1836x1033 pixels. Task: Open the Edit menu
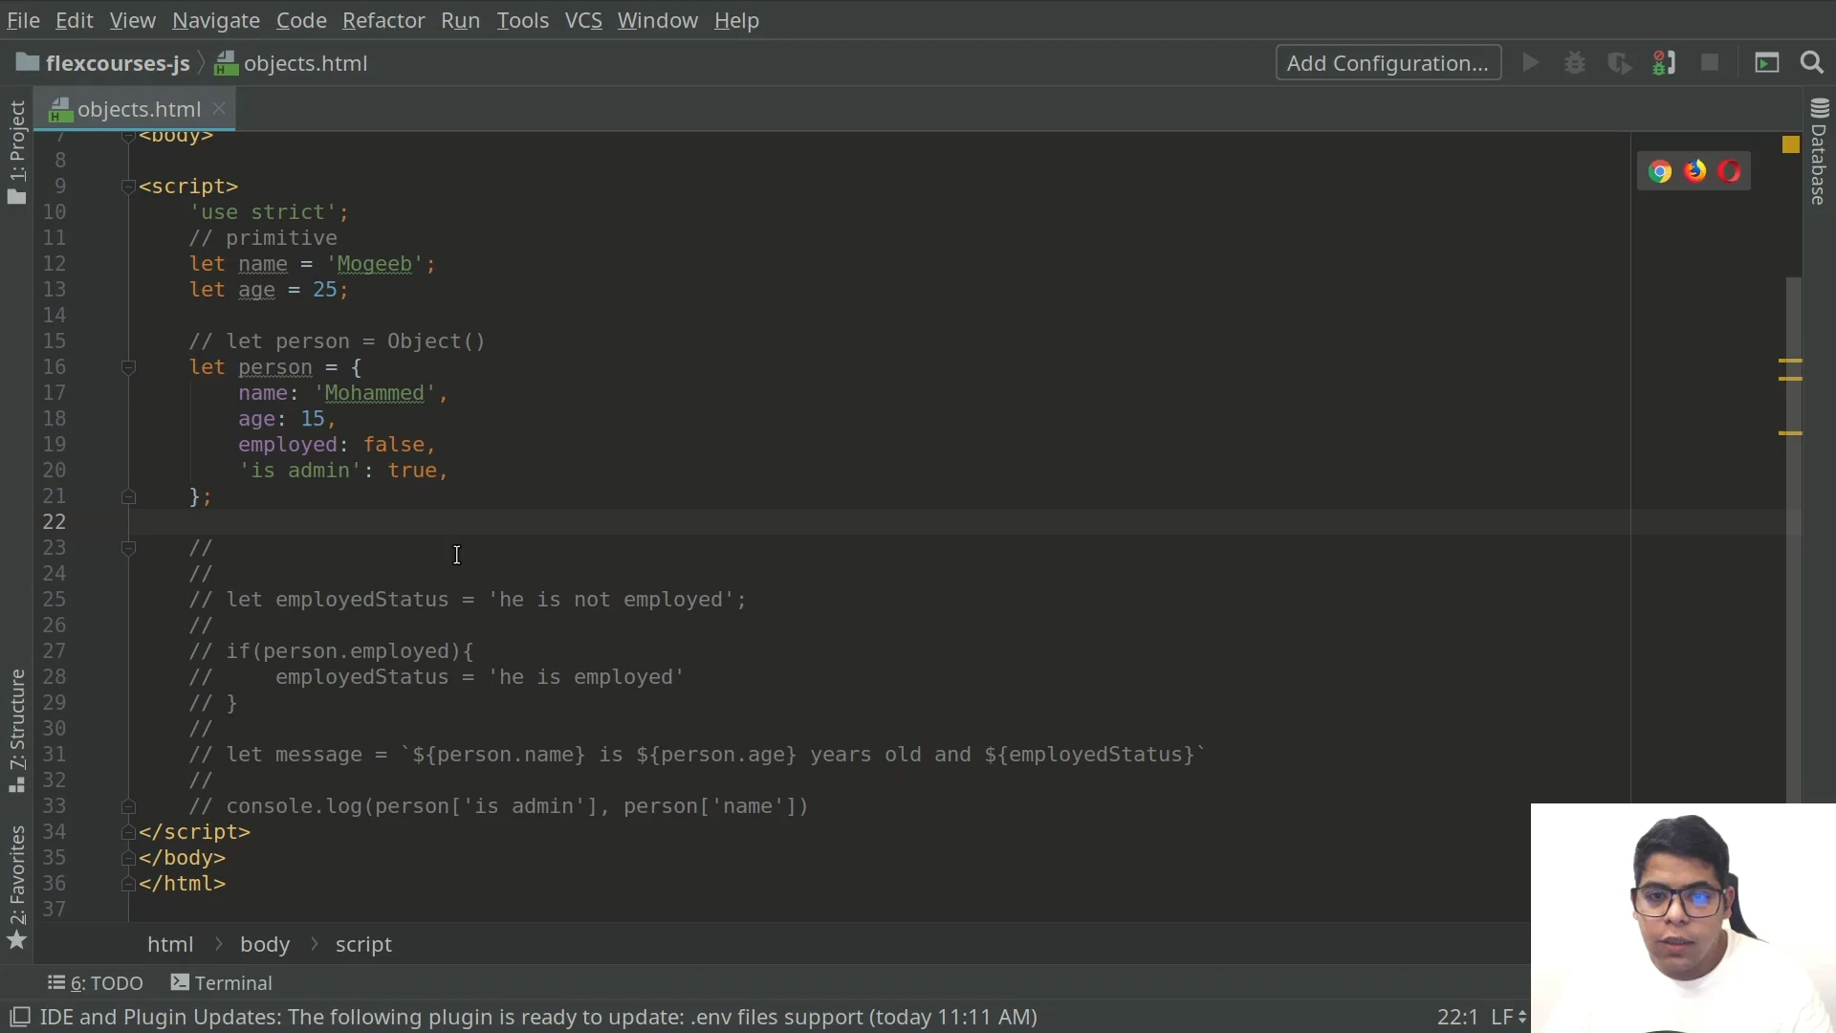pos(75,20)
